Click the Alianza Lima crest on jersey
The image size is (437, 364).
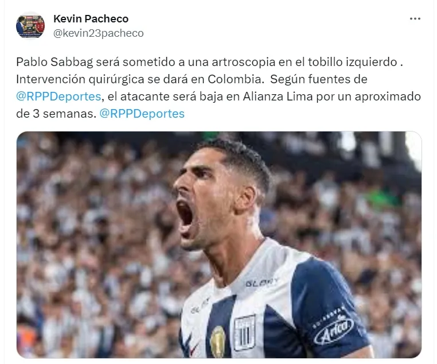pyautogui.click(x=244, y=332)
